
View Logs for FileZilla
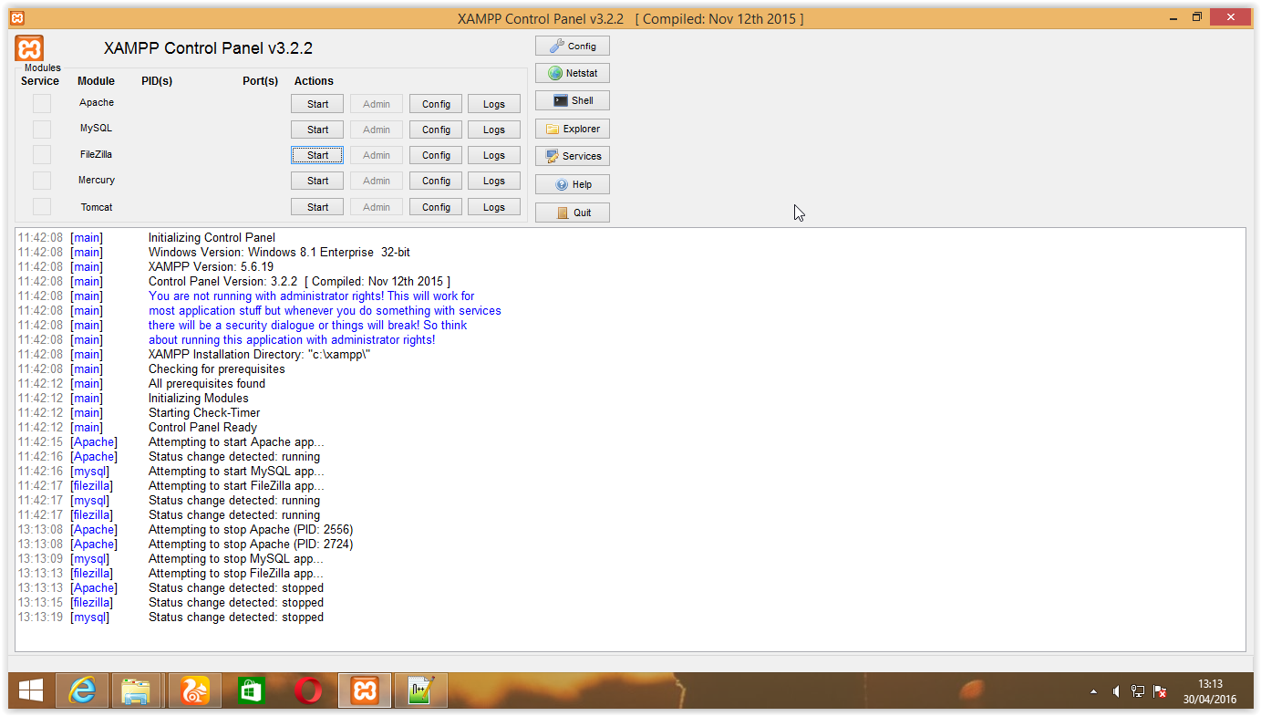(x=494, y=155)
